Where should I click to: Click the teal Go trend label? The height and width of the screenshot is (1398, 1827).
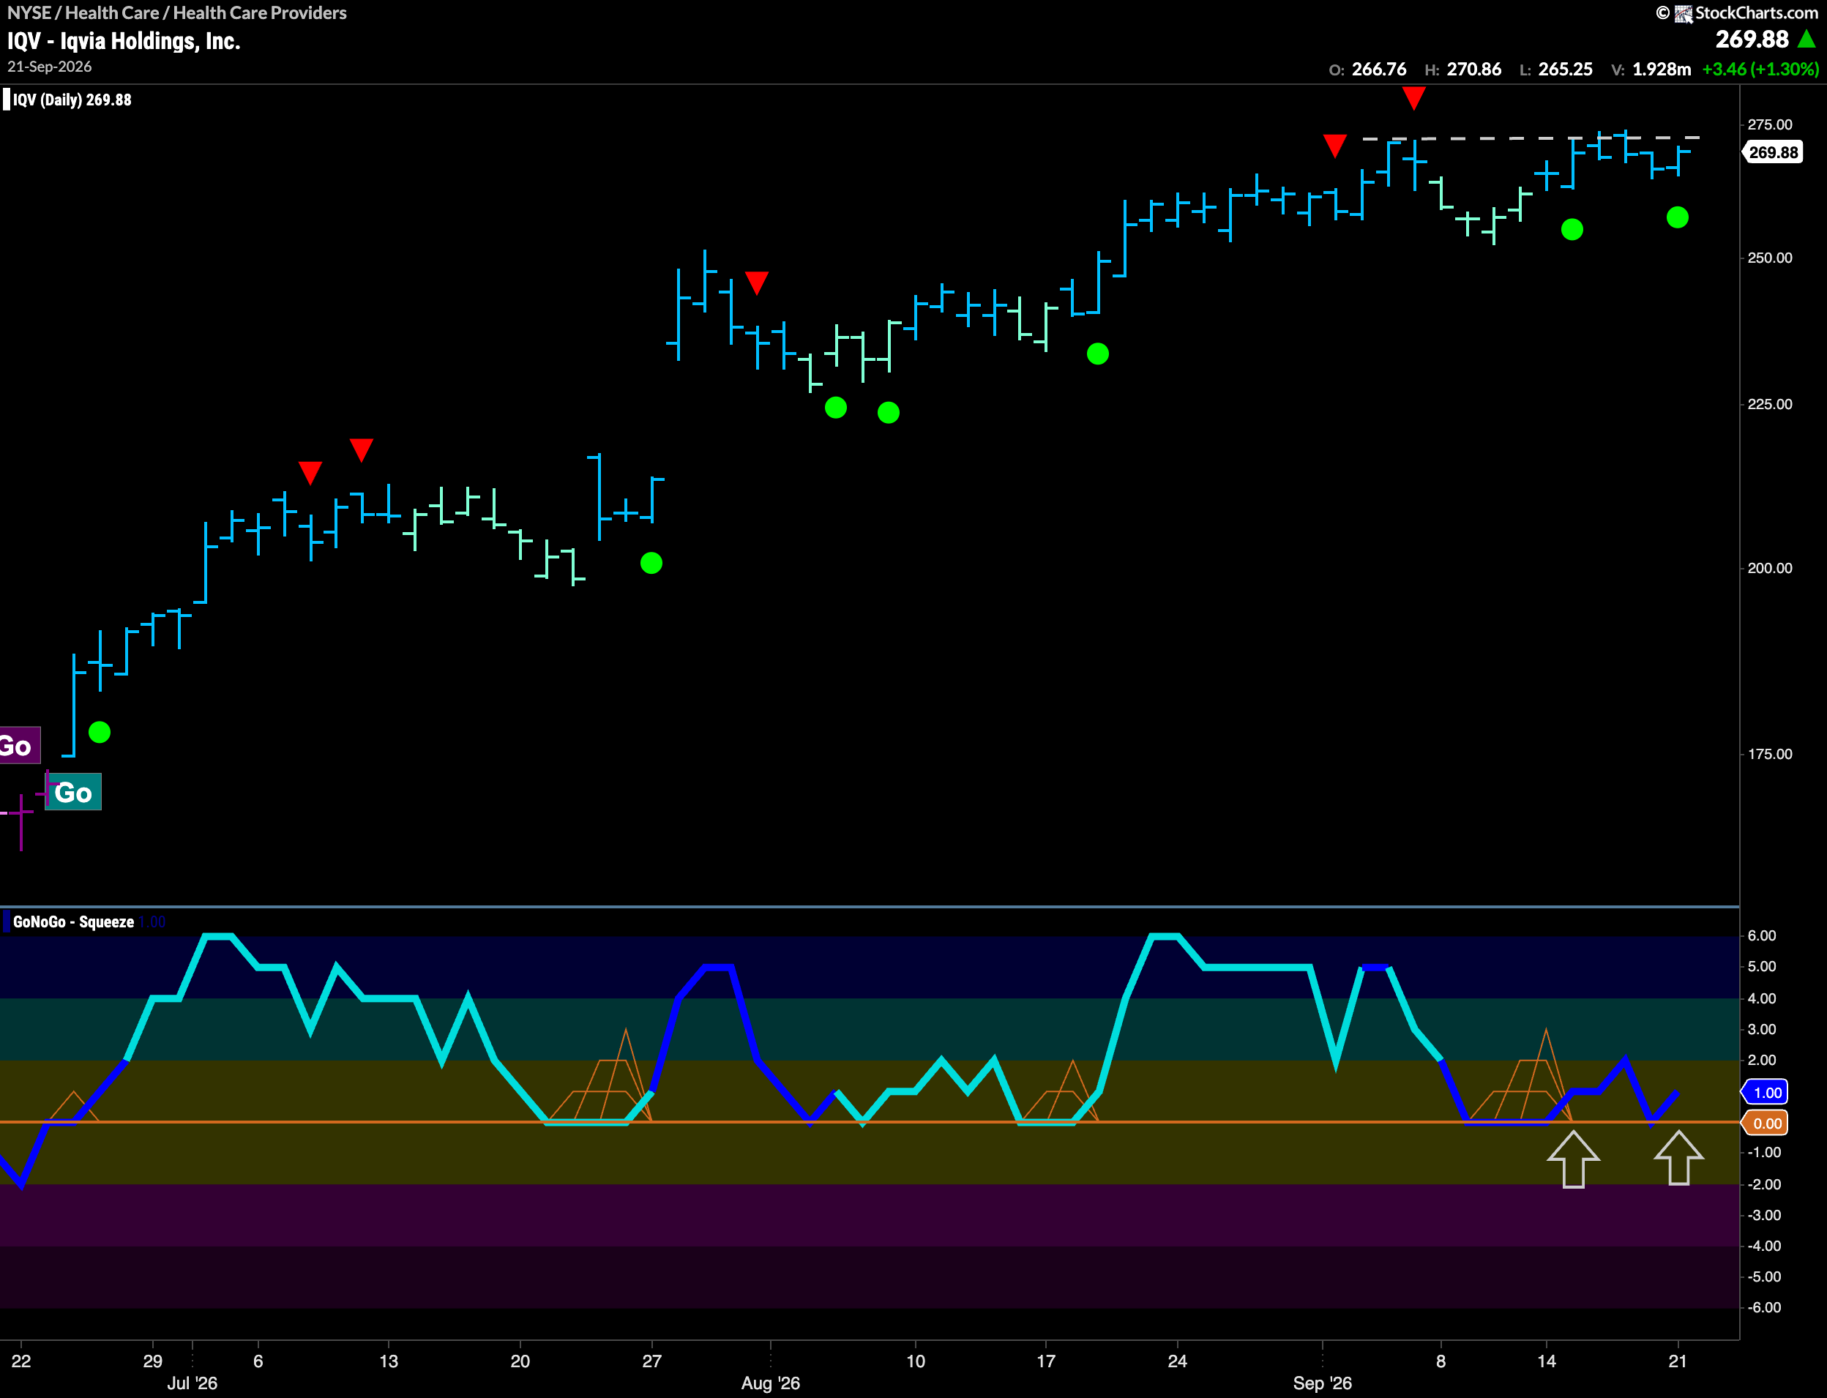pos(73,791)
